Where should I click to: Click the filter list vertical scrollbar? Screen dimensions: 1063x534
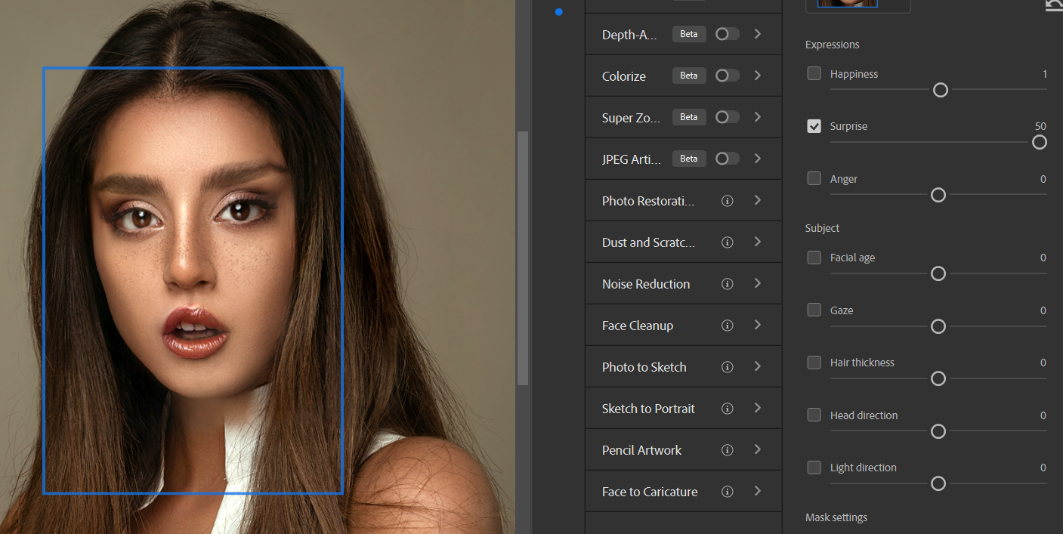point(522,257)
